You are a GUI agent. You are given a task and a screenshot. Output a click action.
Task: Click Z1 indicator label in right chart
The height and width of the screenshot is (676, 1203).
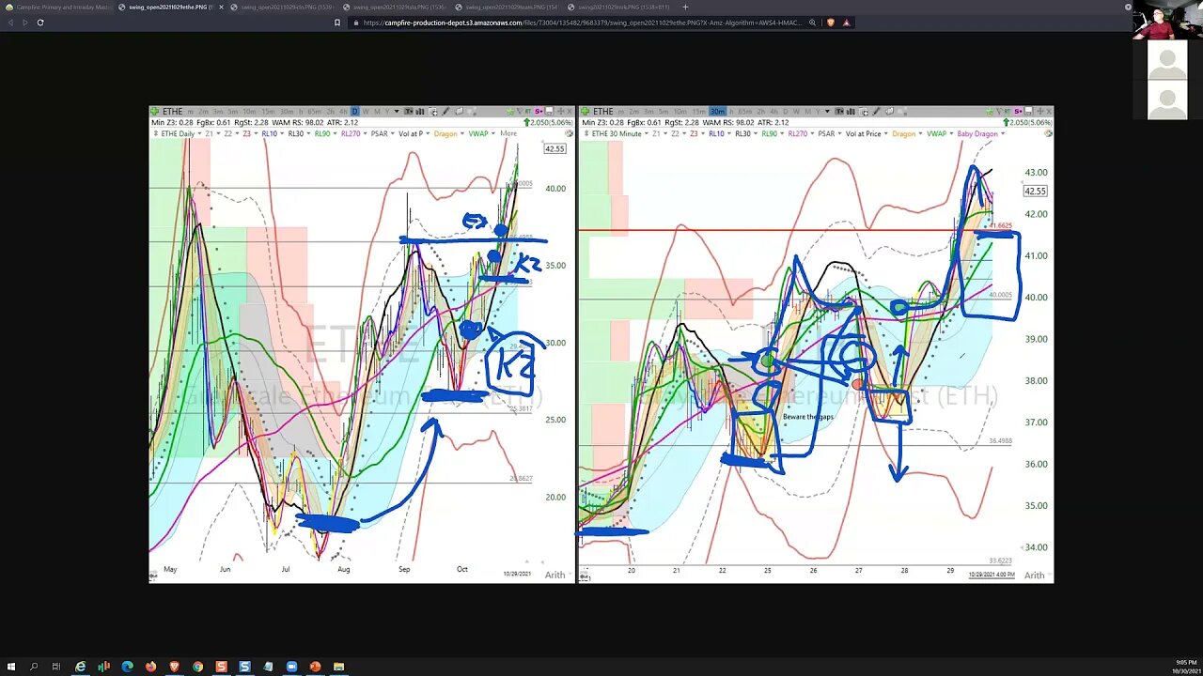click(657, 133)
